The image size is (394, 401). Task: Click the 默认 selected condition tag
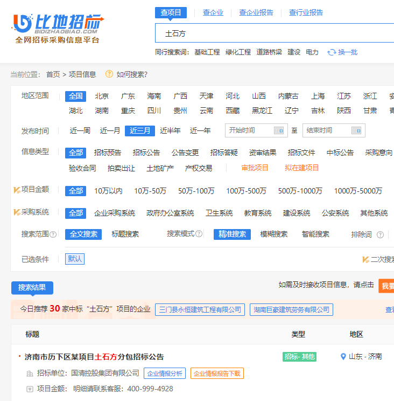[75, 259]
